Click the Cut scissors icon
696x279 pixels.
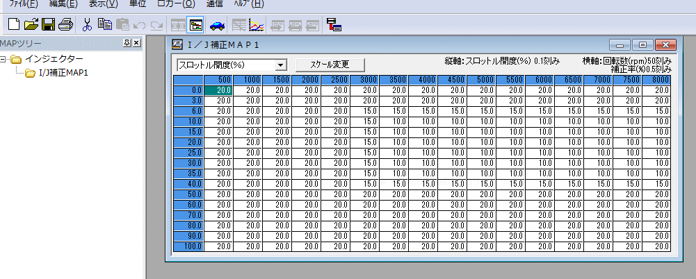pyautogui.click(x=87, y=25)
